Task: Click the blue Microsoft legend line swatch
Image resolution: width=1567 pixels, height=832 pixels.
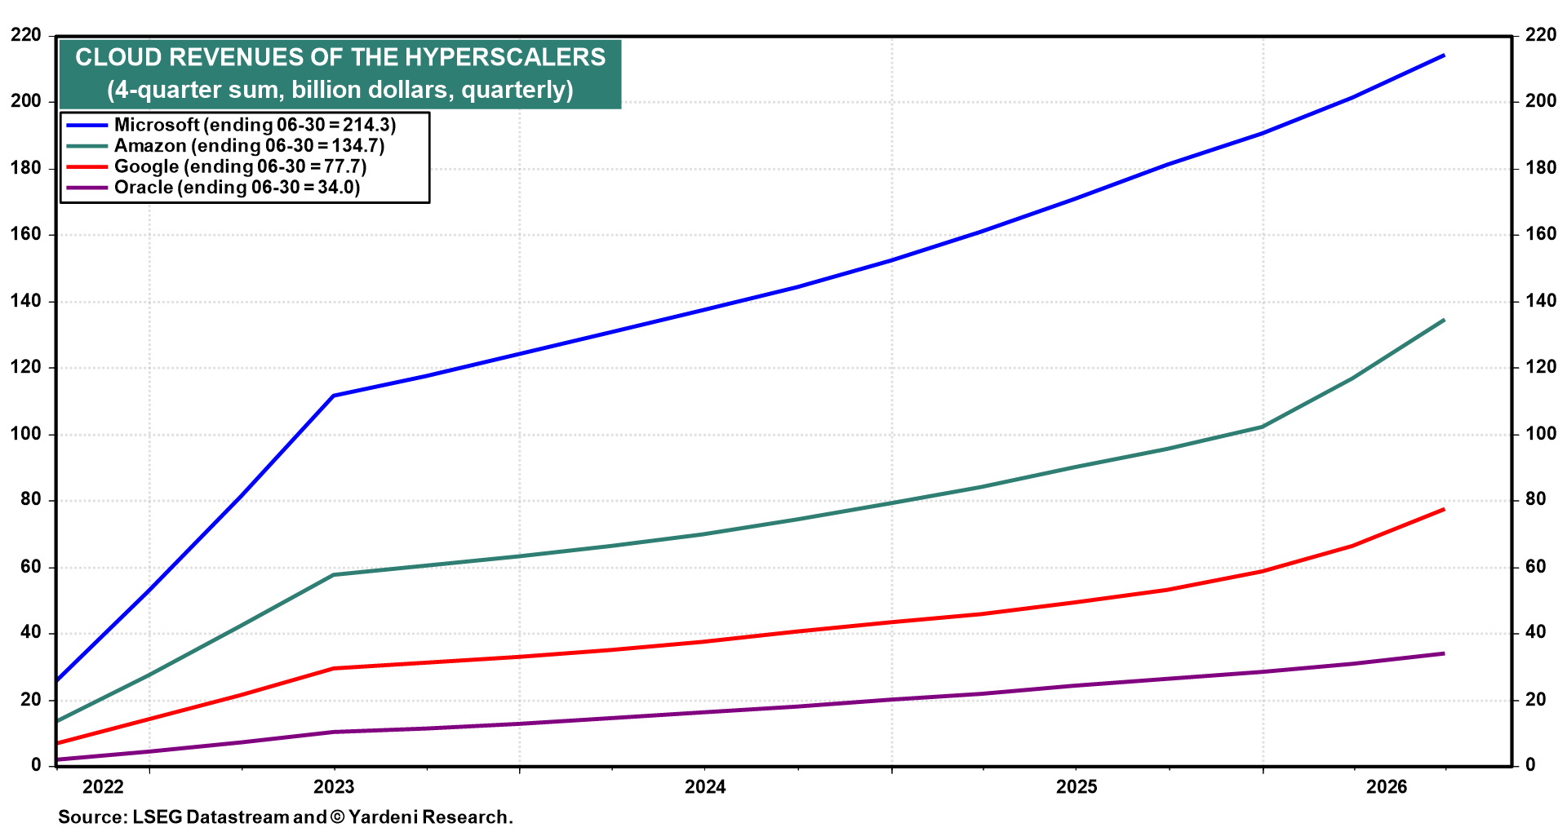Action: click(x=87, y=125)
